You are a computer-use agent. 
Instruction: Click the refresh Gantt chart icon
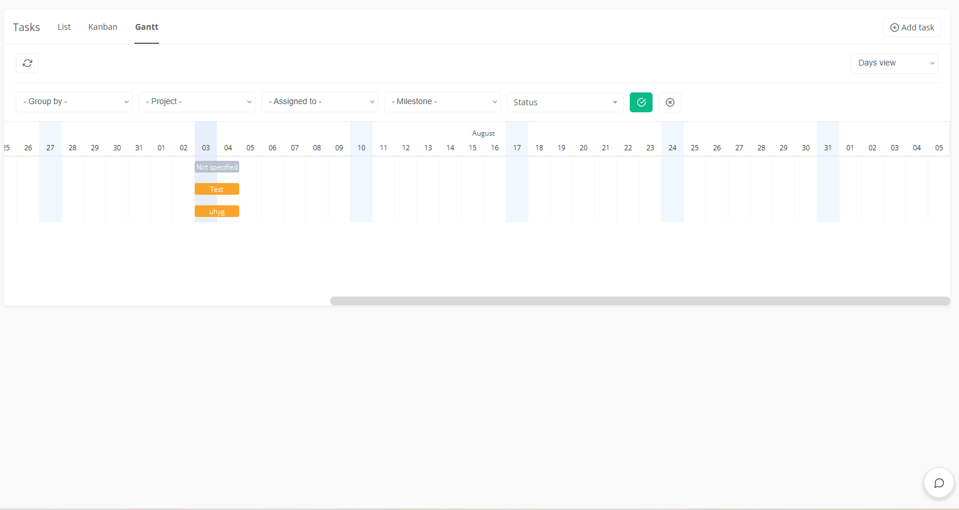[27, 63]
